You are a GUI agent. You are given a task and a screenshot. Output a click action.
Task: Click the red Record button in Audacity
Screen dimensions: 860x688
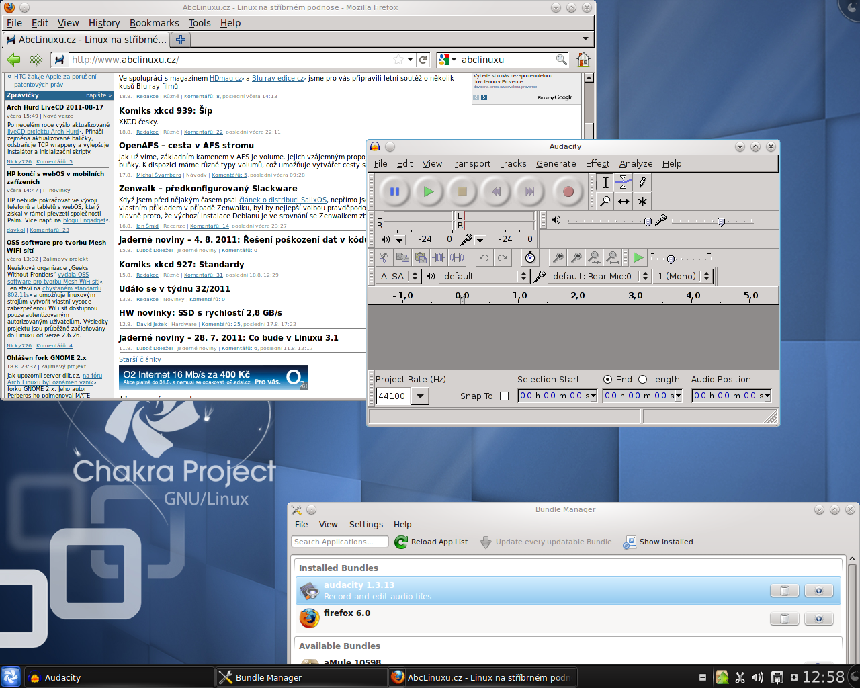tap(568, 191)
